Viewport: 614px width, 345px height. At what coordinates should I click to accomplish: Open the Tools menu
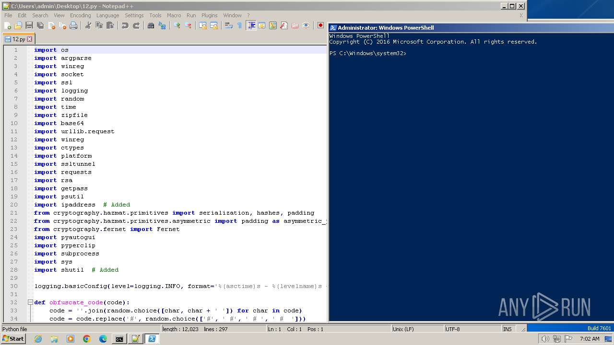155,15
